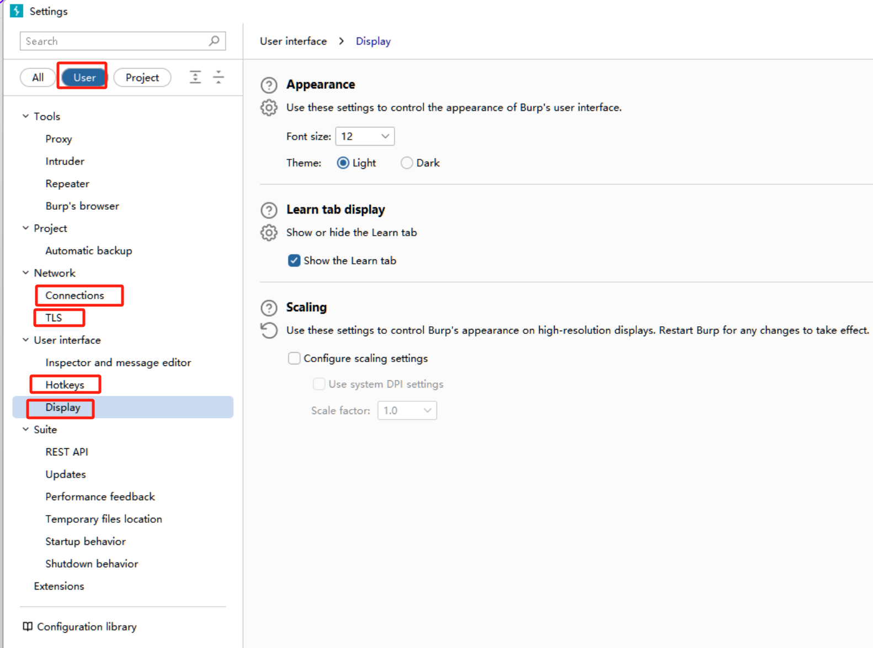Screen dimensions: 873x648
Task: Collapse the Suite tree section
Action: (x=25, y=429)
